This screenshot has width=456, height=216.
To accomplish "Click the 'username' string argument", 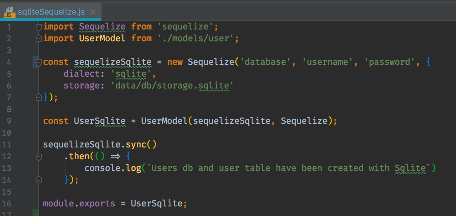I will 327,62.
